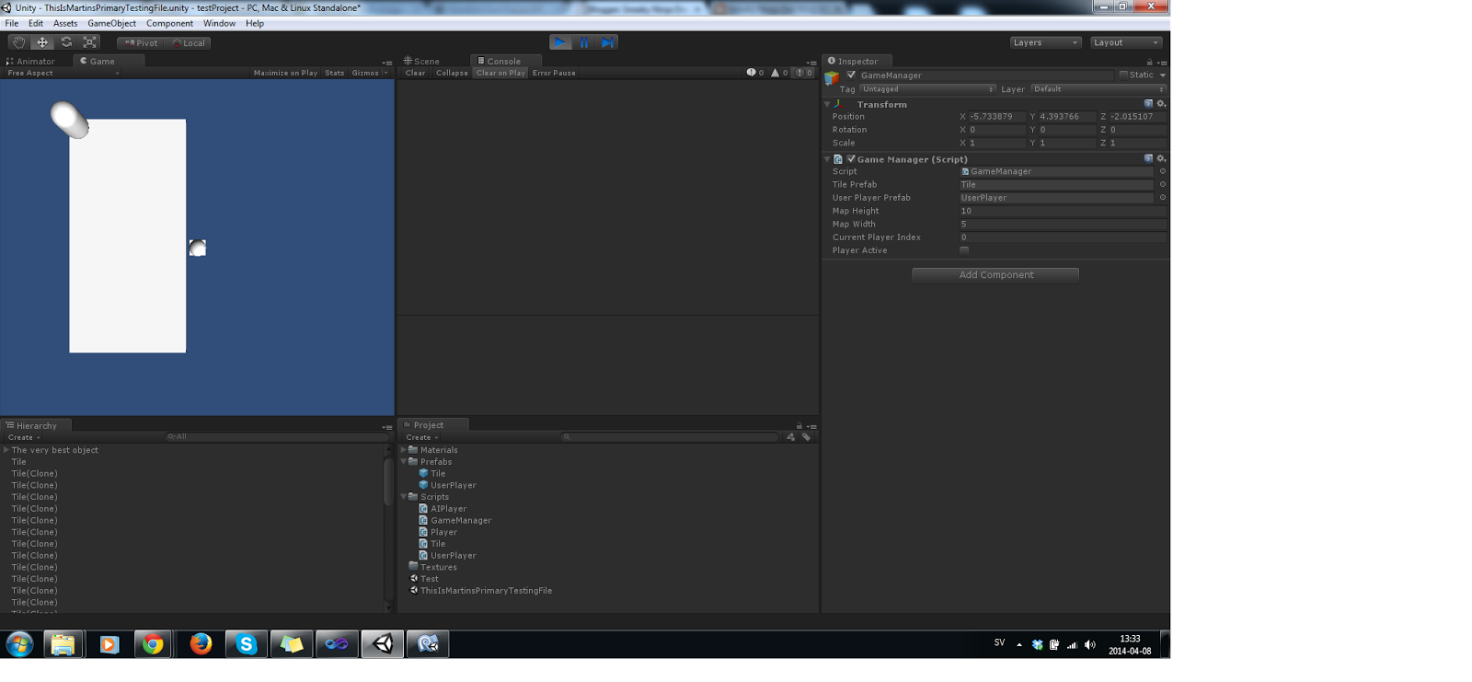The image size is (1472, 682).
Task: Switch to the Scene tab
Action: [422, 61]
